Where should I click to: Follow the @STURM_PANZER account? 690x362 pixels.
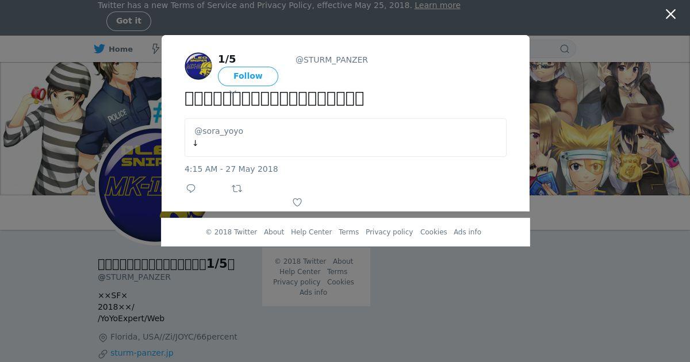click(x=248, y=76)
